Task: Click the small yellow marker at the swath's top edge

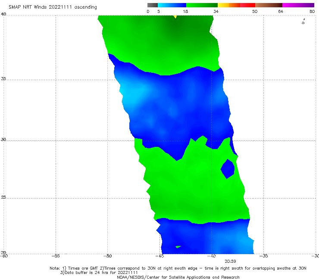Action: click(x=175, y=17)
